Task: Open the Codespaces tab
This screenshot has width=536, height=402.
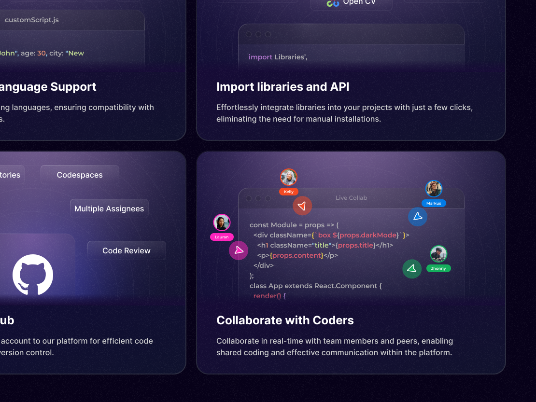Action: (80, 175)
